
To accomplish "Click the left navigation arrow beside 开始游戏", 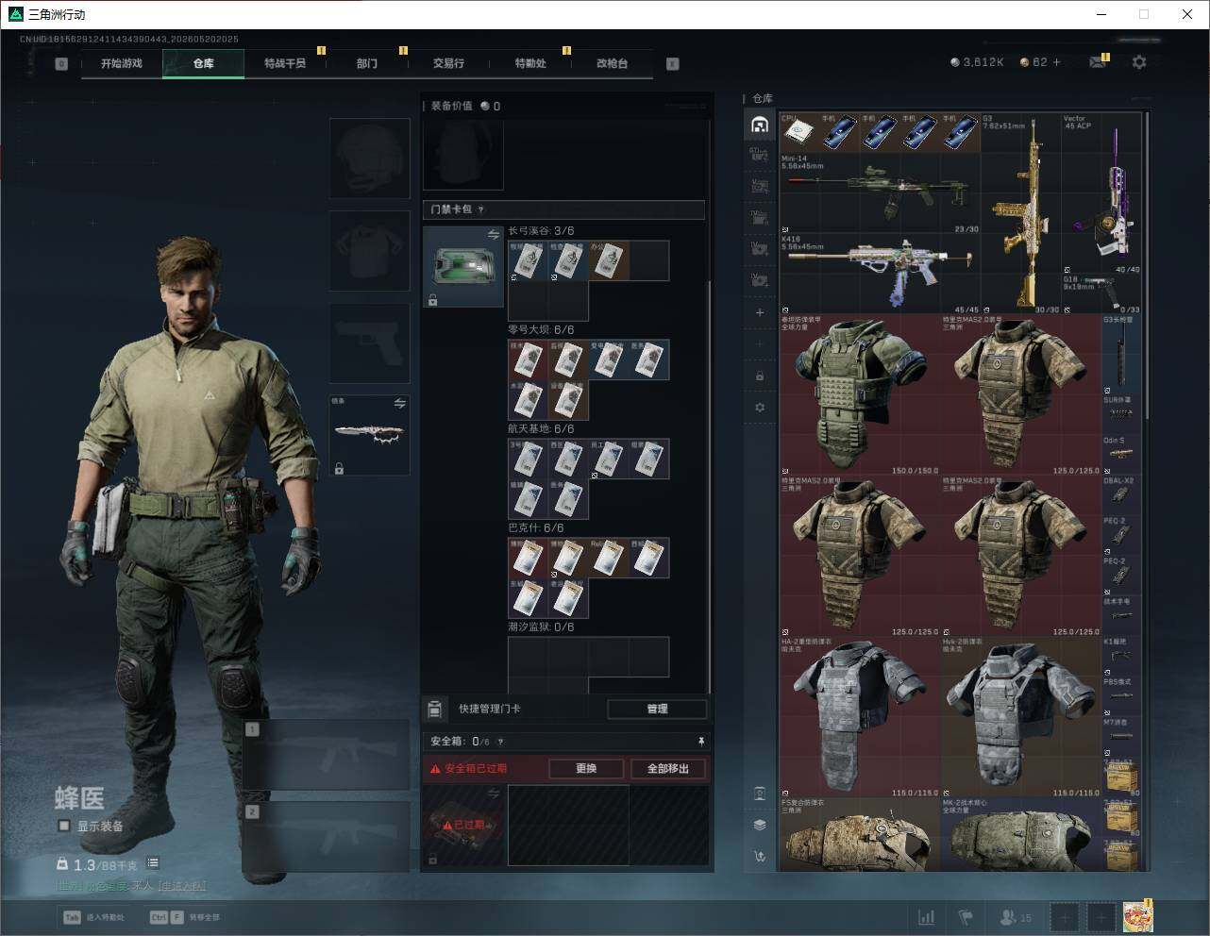I will pyautogui.click(x=61, y=64).
